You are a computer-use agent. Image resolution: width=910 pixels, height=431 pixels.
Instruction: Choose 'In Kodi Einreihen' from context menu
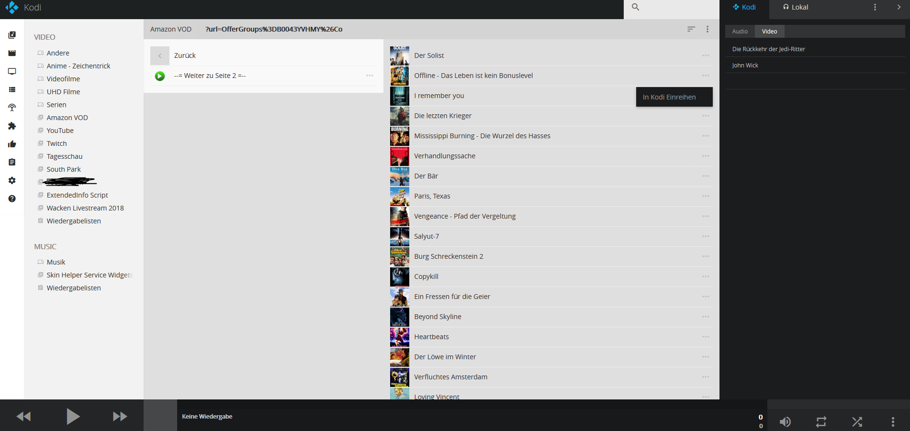tap(674, 97)
